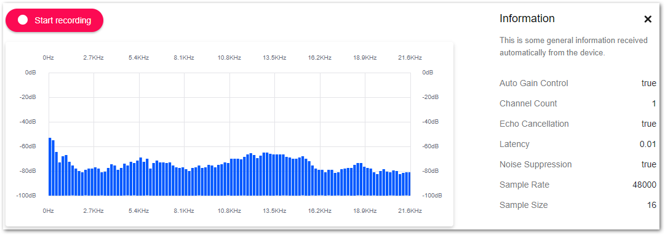
Task: Select the Noise Suppression true value
Action: click(x=649, y=164)
